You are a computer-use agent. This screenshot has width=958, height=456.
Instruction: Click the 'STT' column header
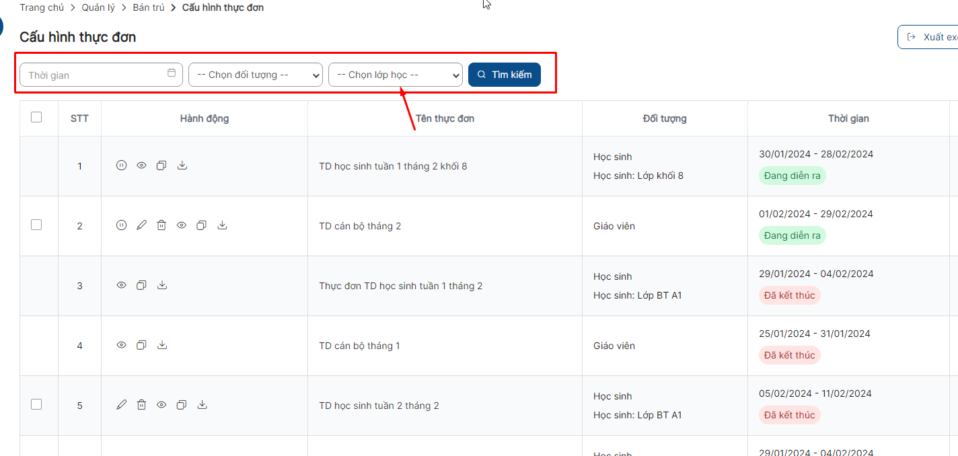[x=79, y=118]
